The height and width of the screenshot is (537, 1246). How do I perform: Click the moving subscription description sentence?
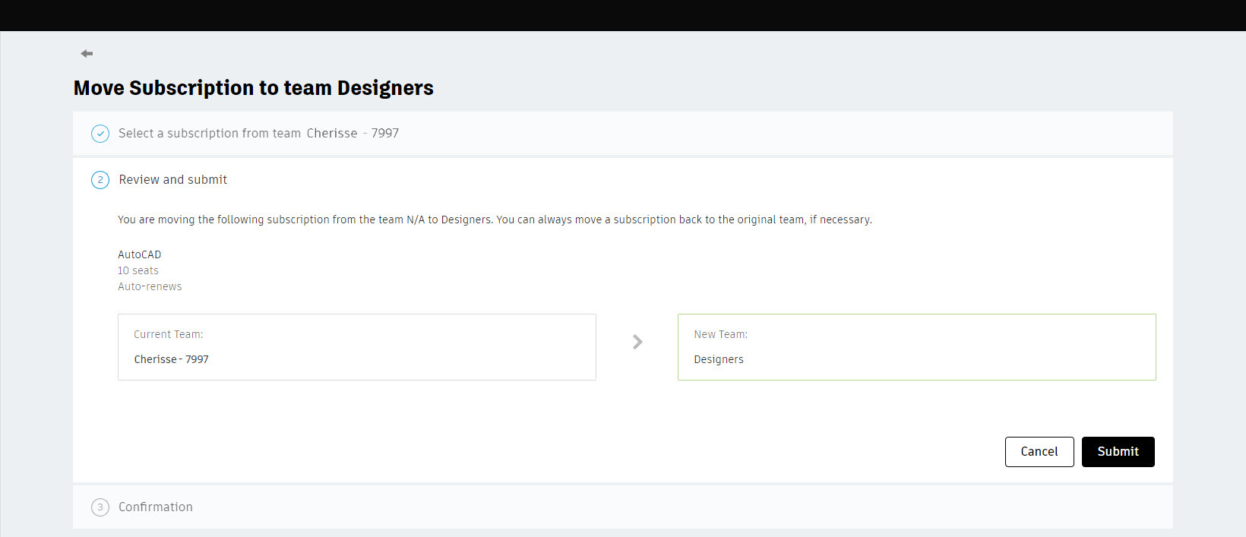495,220
